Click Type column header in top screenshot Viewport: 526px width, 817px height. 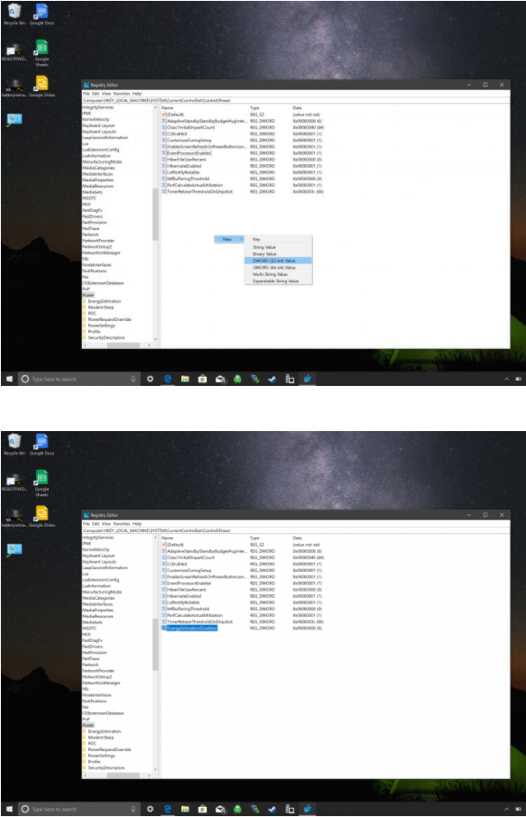click(x=254, y=108)
